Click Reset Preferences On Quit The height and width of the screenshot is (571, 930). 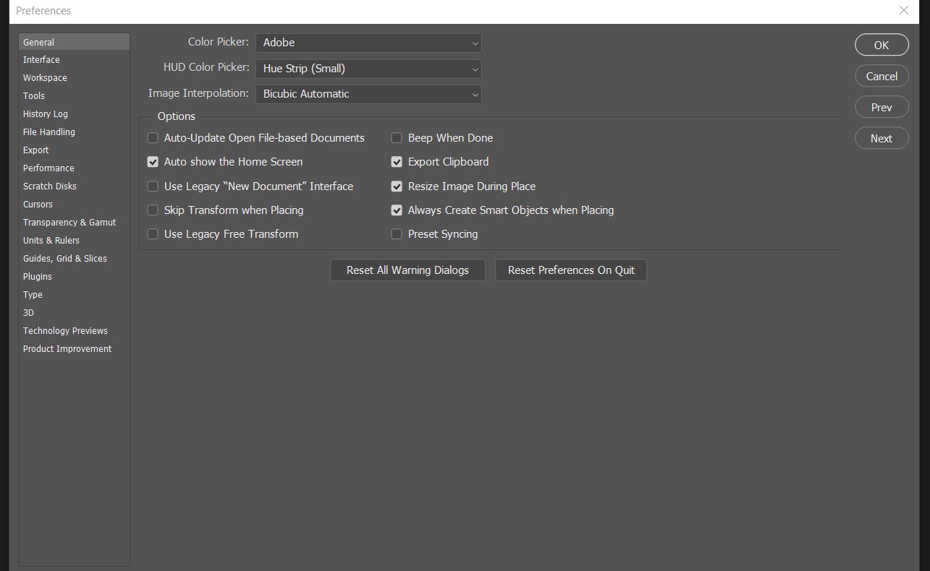click(571, 270)
